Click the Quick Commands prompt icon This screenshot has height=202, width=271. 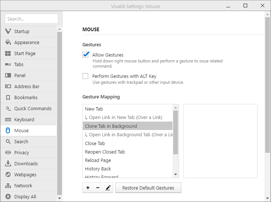[x=8, y=109]
